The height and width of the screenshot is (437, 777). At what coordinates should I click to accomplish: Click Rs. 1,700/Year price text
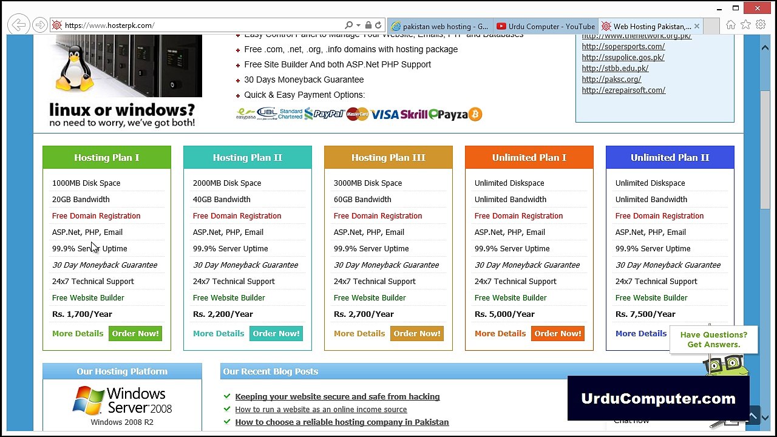click(82, 314)
